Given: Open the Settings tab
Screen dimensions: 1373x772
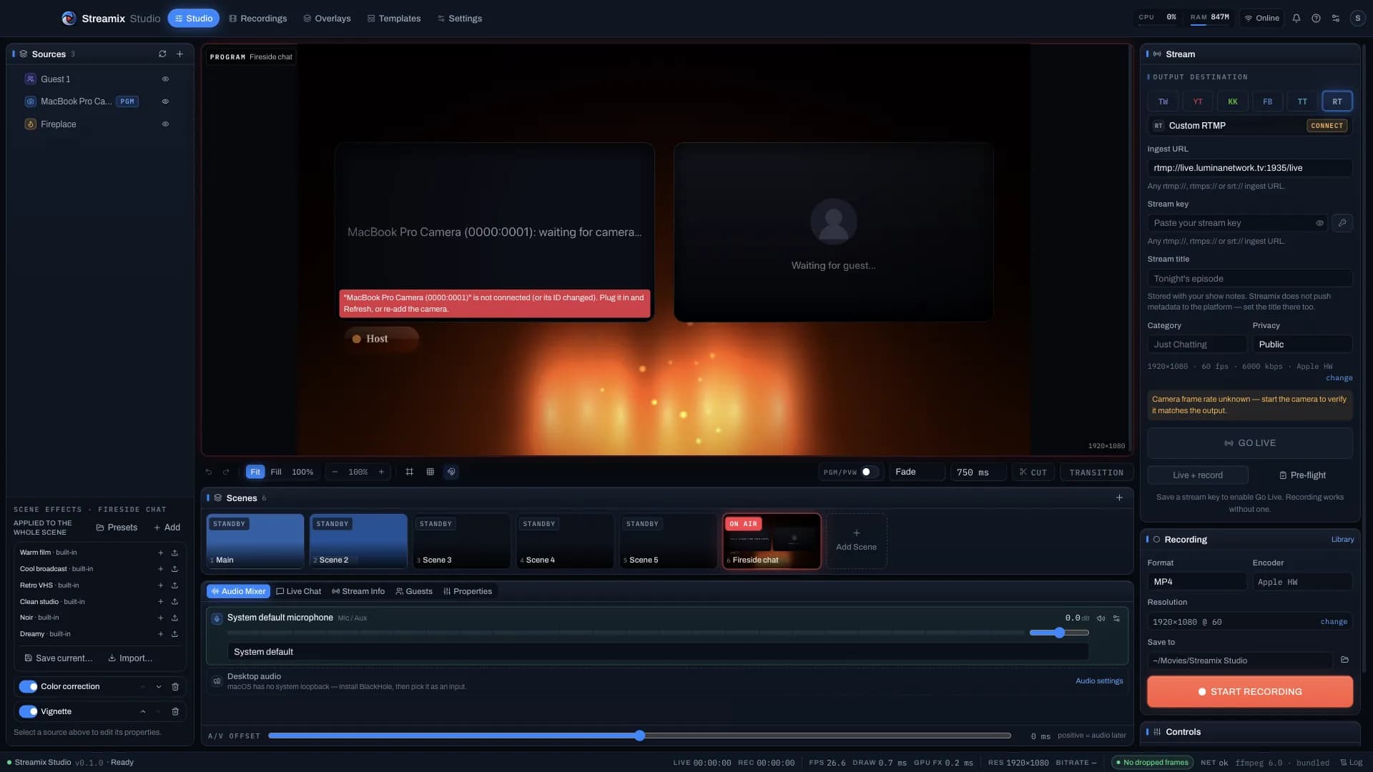Looking at the screenshot, I should [460, 19].
